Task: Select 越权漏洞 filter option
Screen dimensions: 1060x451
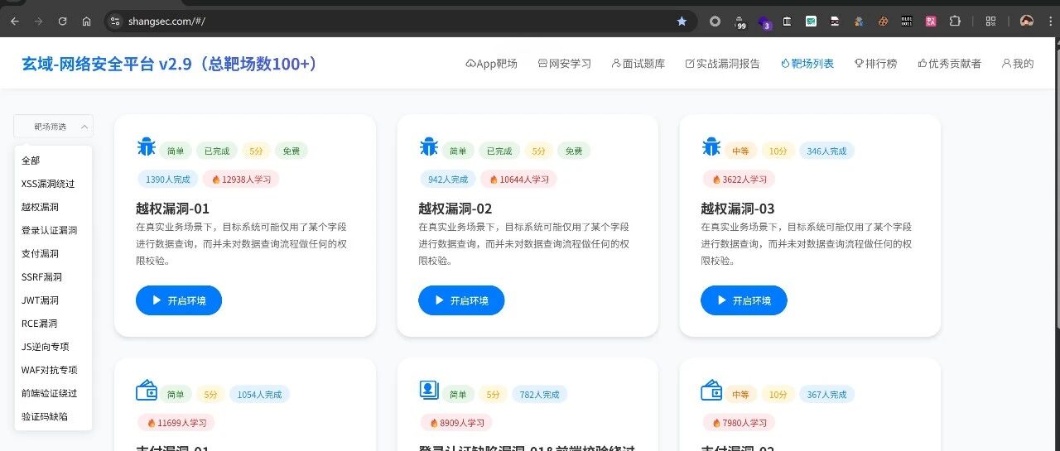Action: click(x=53, y=207)
